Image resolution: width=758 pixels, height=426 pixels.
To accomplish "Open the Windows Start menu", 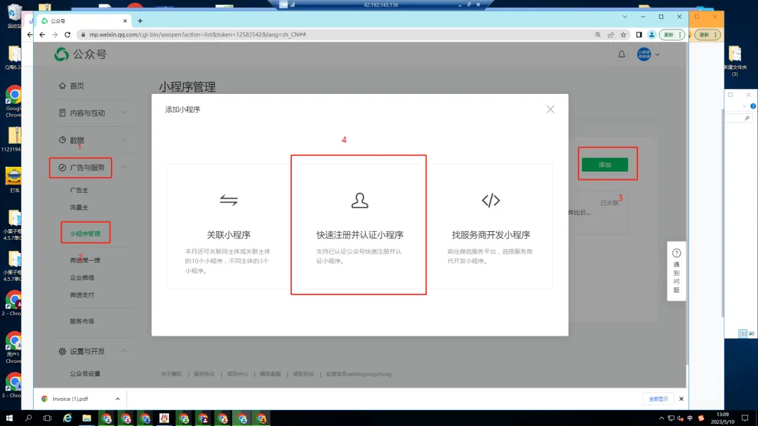I will tap(9, 418).
